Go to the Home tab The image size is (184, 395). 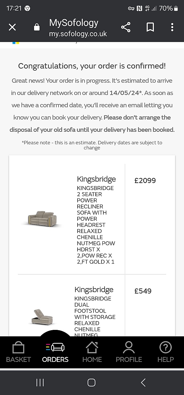[92, 352]
